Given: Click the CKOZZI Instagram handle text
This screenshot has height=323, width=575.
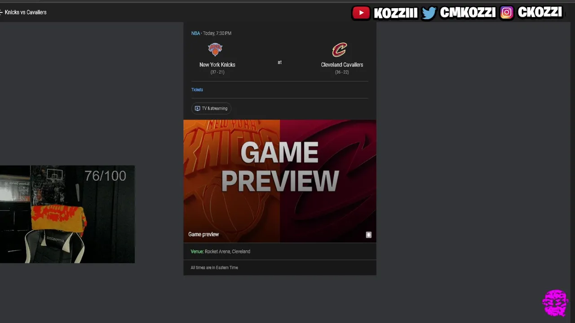Looking at the screenshot, I should [540, 13].
